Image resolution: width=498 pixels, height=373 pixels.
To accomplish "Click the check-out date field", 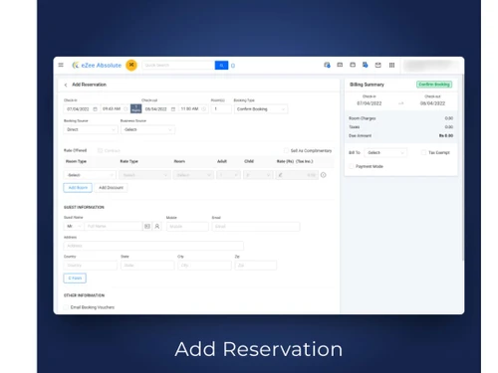I will [x=160, y=109].
